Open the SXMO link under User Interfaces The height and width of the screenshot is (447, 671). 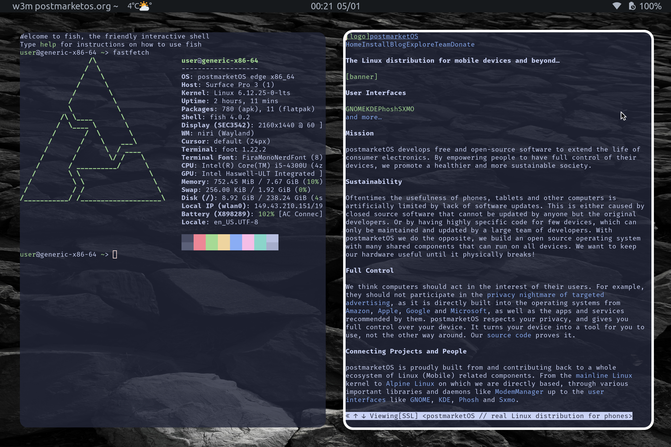(406, 109)
